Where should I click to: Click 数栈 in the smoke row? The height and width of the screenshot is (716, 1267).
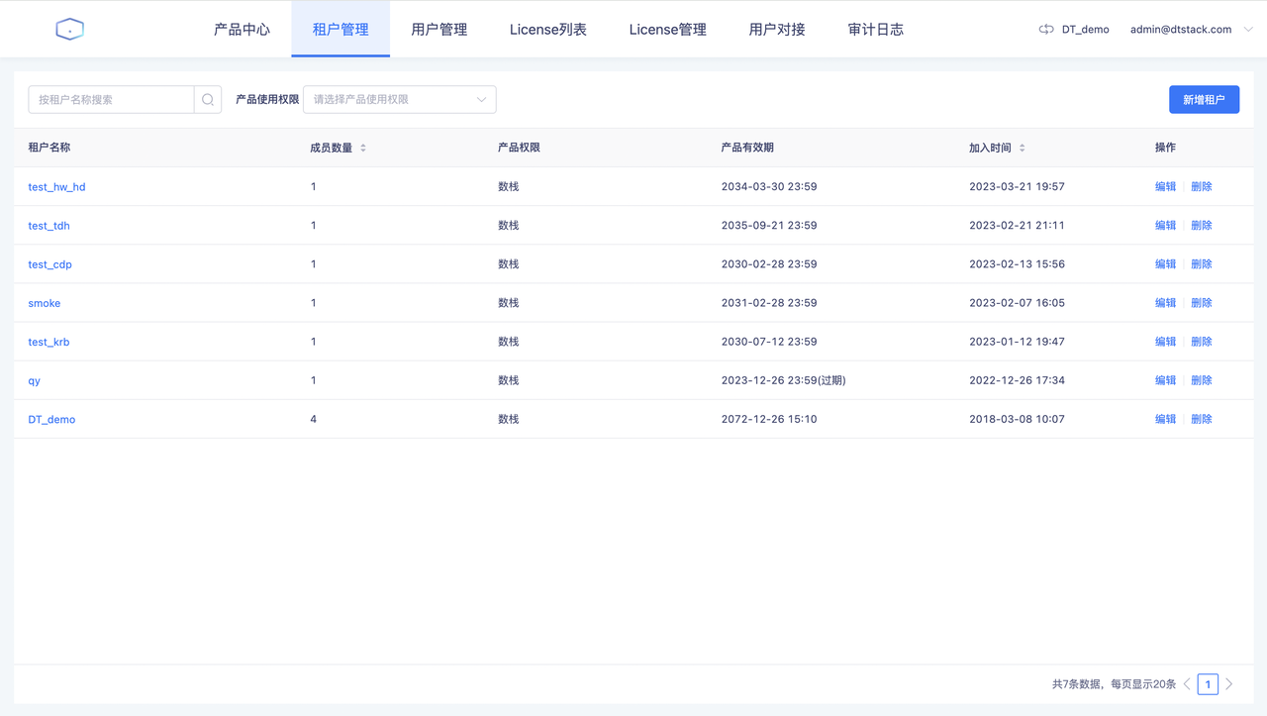[x=509, y=303]
